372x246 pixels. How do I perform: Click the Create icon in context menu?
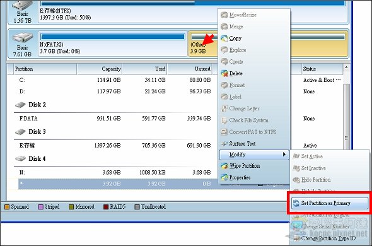(224, 62)
